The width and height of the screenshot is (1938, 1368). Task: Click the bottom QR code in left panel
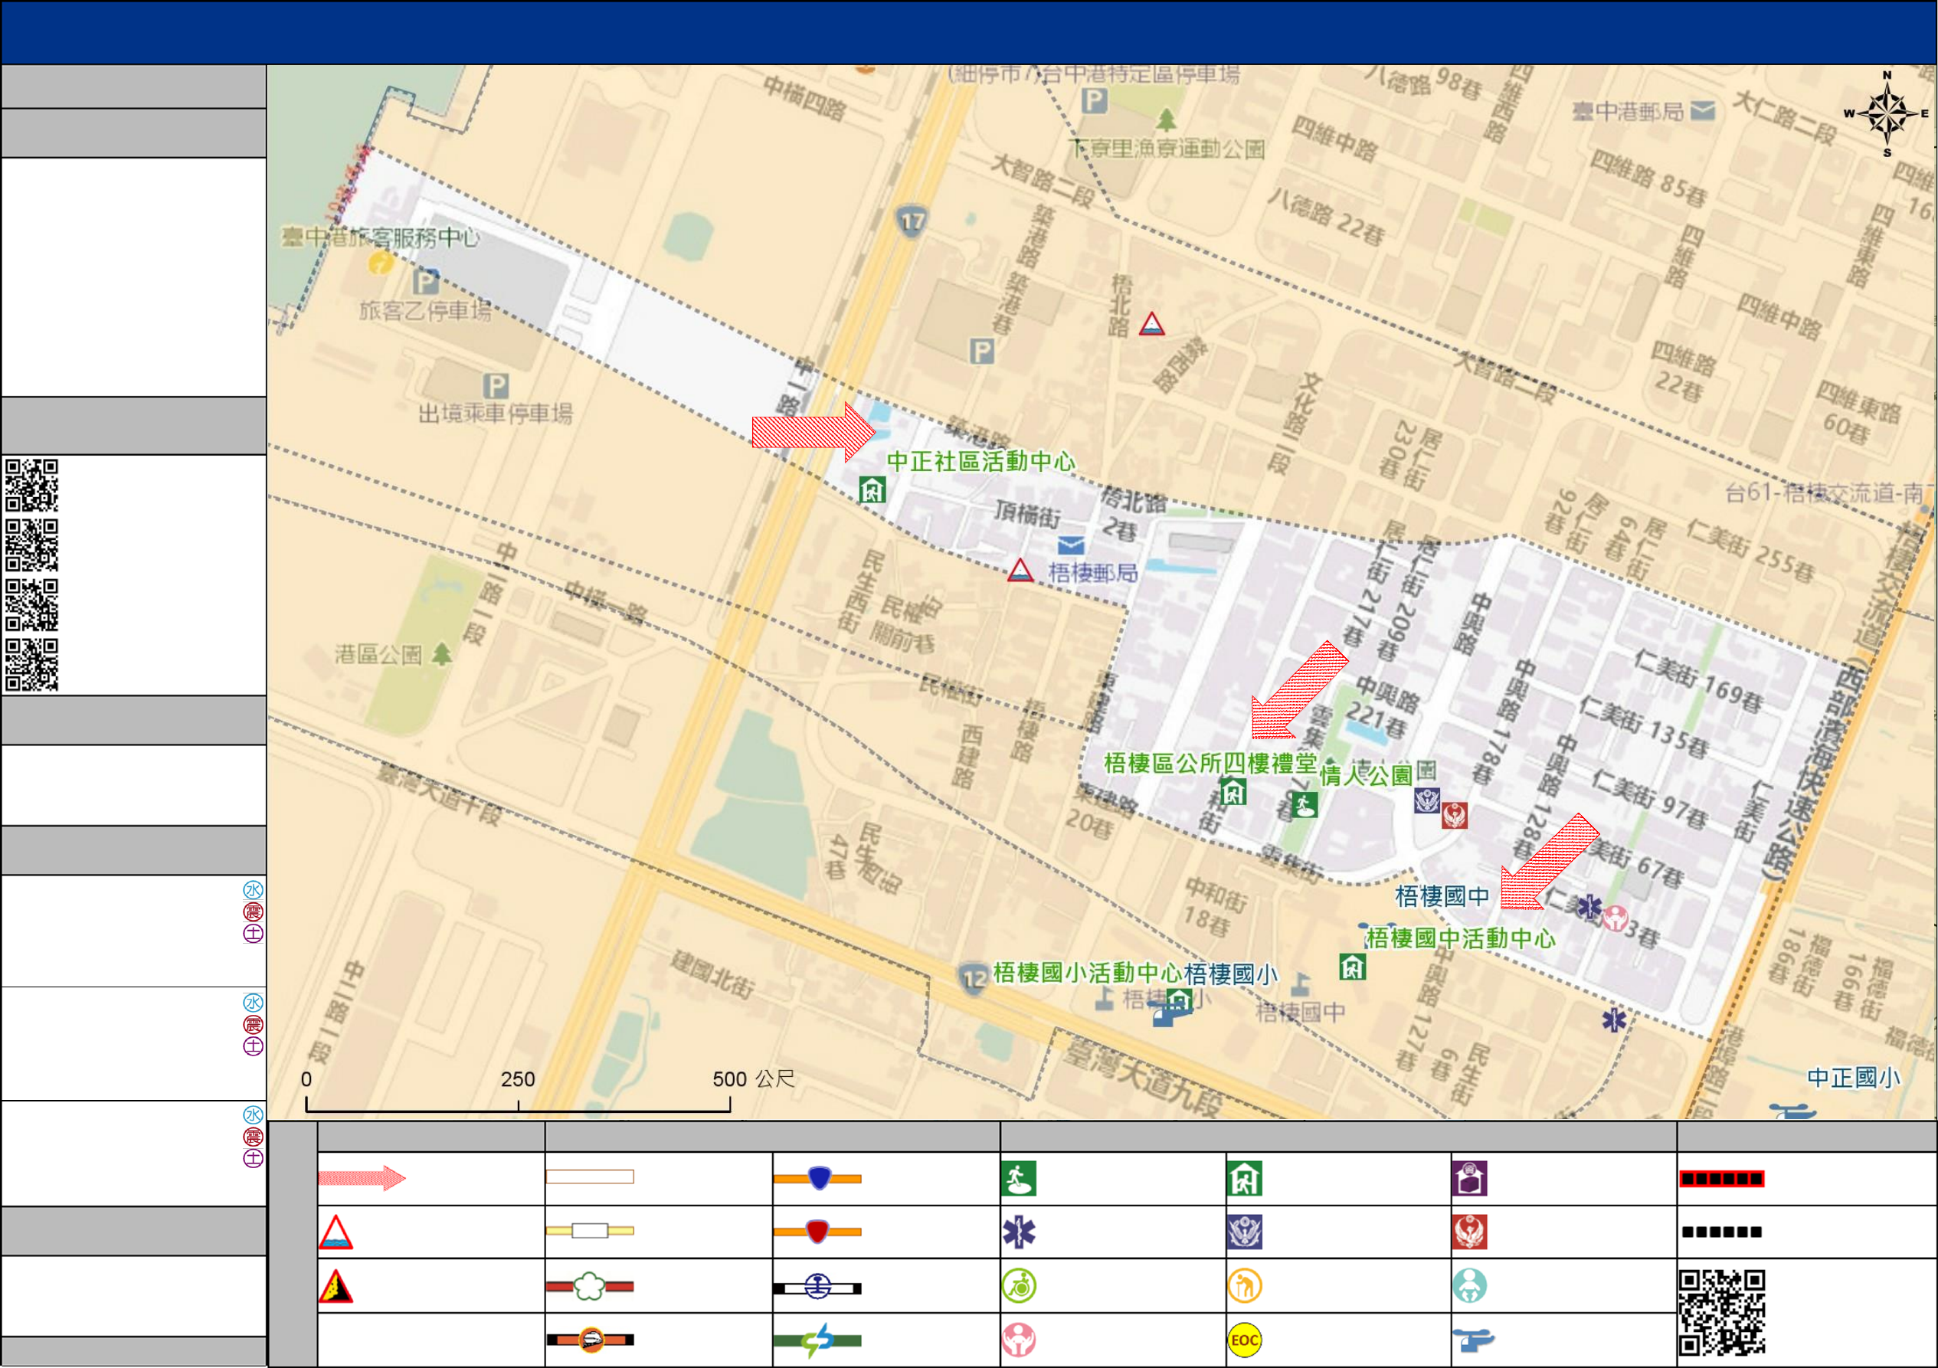click(32, 665)
